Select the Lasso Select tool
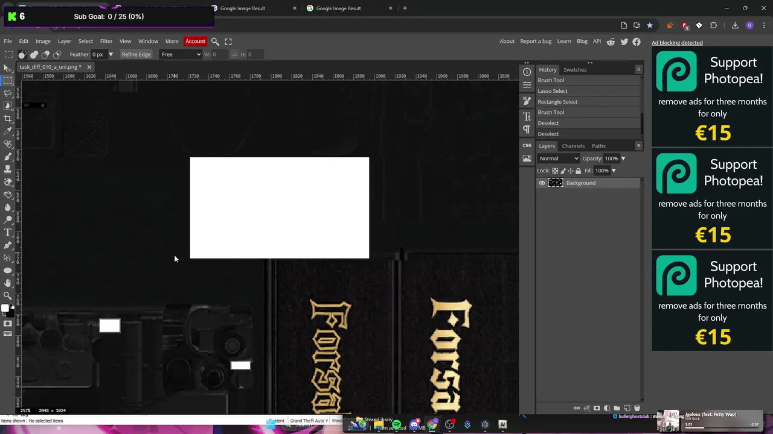 tap(8, 93)
